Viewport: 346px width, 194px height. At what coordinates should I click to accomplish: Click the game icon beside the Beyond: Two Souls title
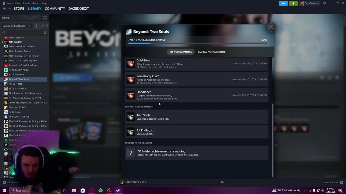(129, 32)
